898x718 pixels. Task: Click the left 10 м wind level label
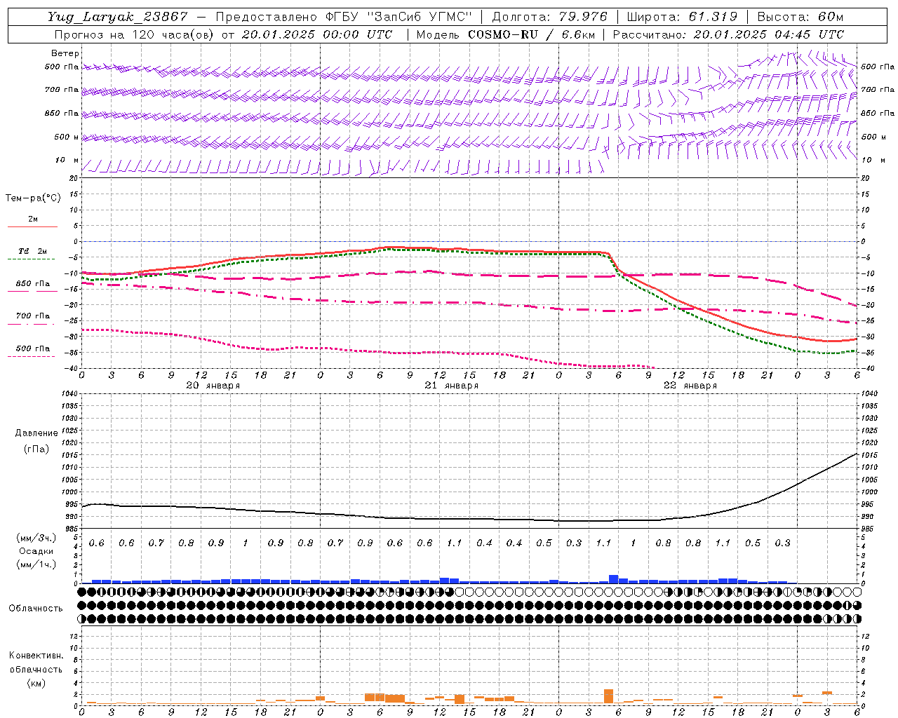(67, 160)
